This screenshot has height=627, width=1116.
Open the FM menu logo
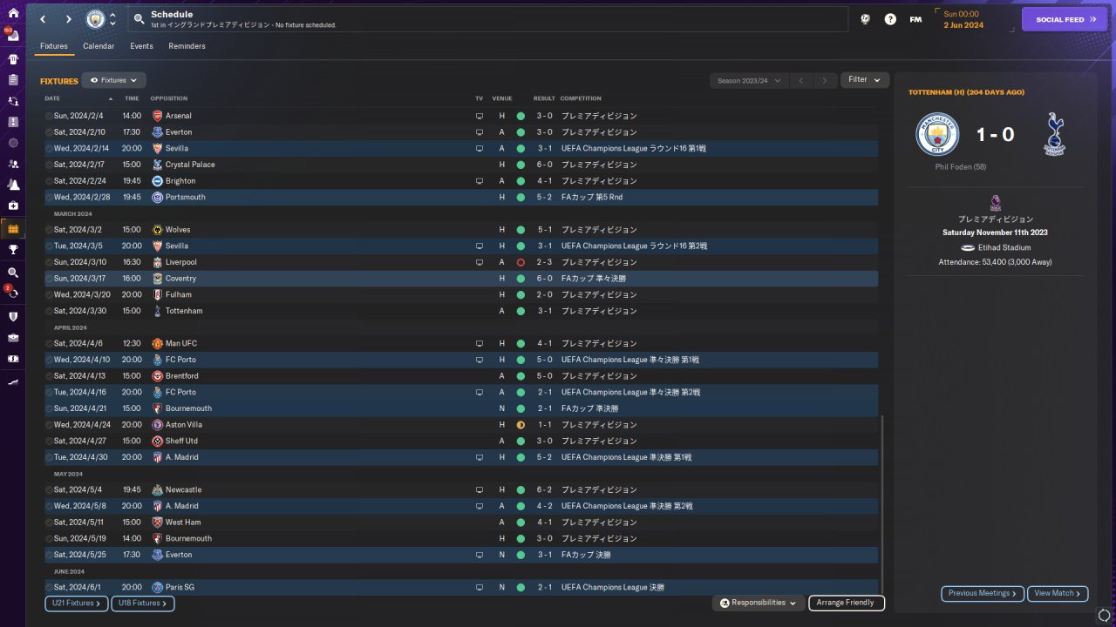[915, 19]
